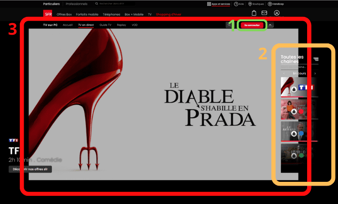This screenshot has width=338, height=204.
Task: Select the Professionnels tab
Action: 76,4
